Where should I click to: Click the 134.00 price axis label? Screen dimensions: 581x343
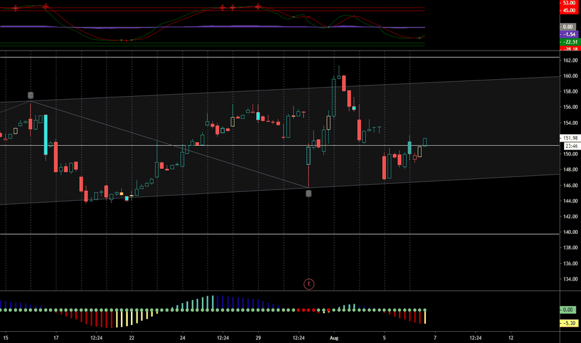tap(570, 279)
